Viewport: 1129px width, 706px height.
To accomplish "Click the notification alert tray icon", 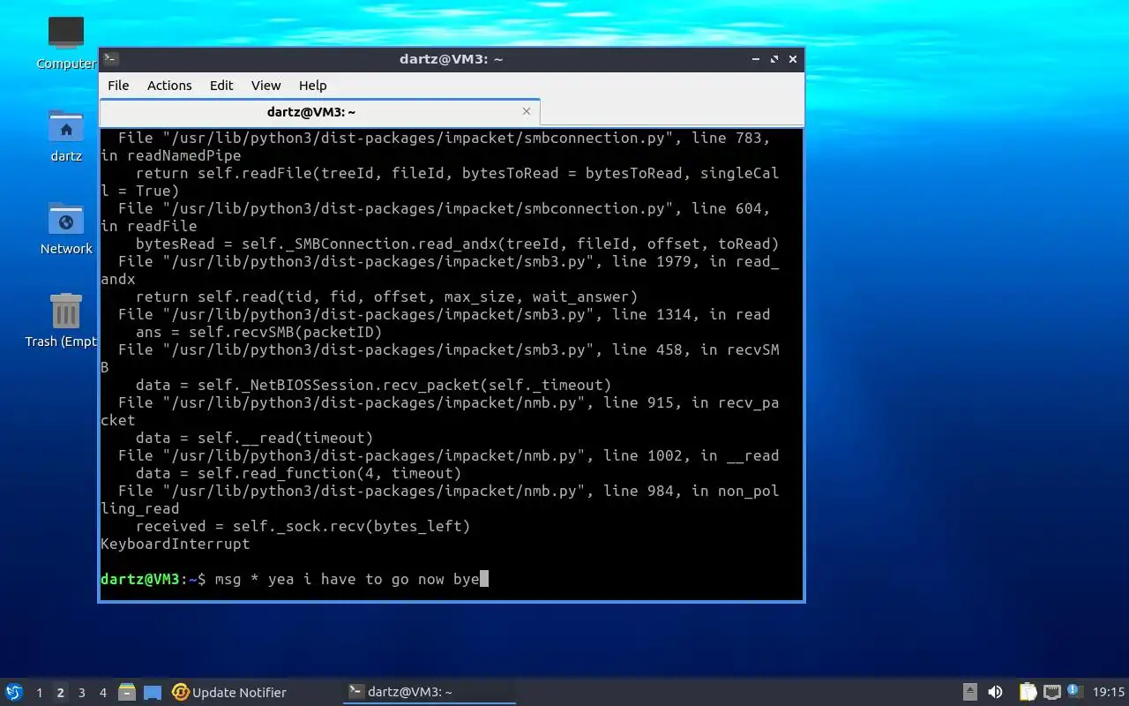I will tap(1074, 691).
